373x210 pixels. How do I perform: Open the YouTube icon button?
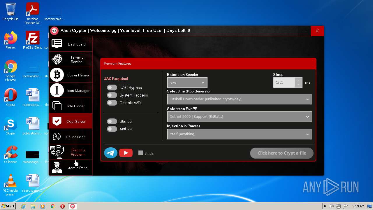126,153
